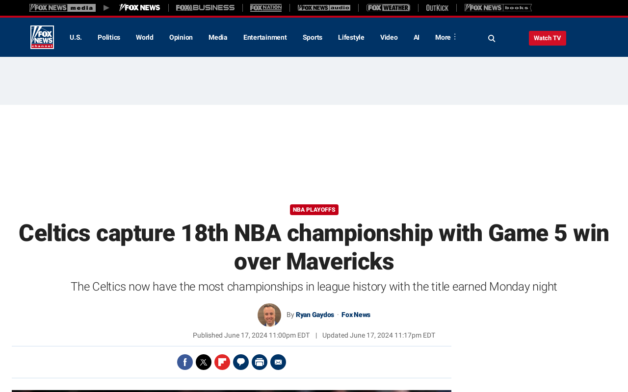Go to Fox Nation logo link
Screen dimensions: 628x392
point(266,8)
